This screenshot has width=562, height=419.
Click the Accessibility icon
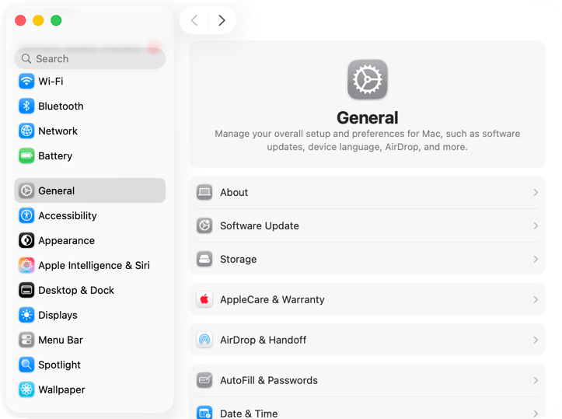click(26, 215)
